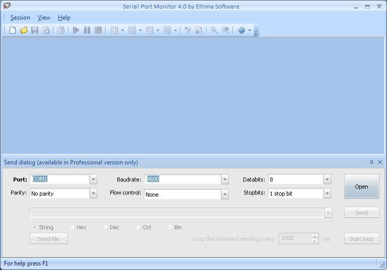Image resolution: width=387 pixels, height=270 pixels.
Task: Click inside the Port COM1 text field
Action: pos(60,179)
